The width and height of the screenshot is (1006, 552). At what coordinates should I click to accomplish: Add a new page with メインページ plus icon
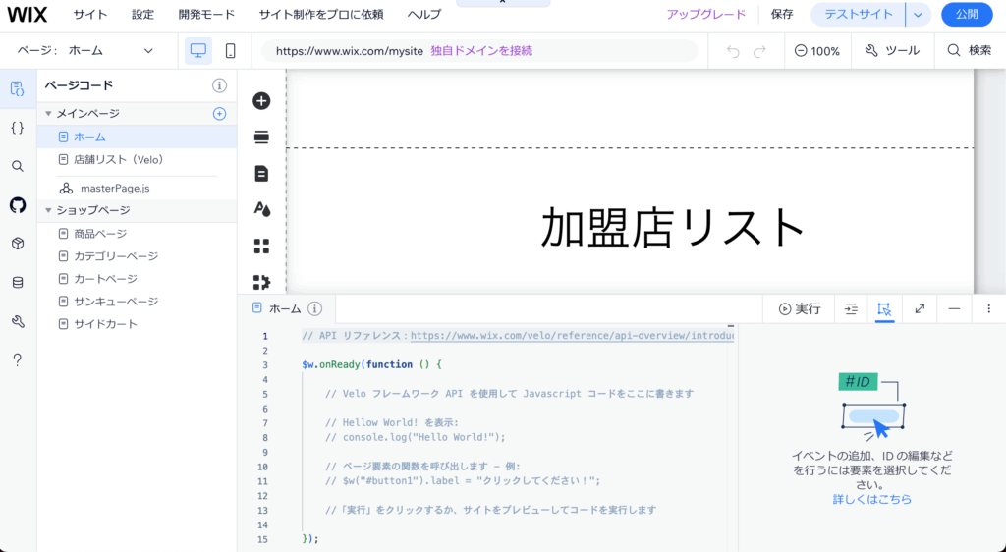click(x=219, y=114)
